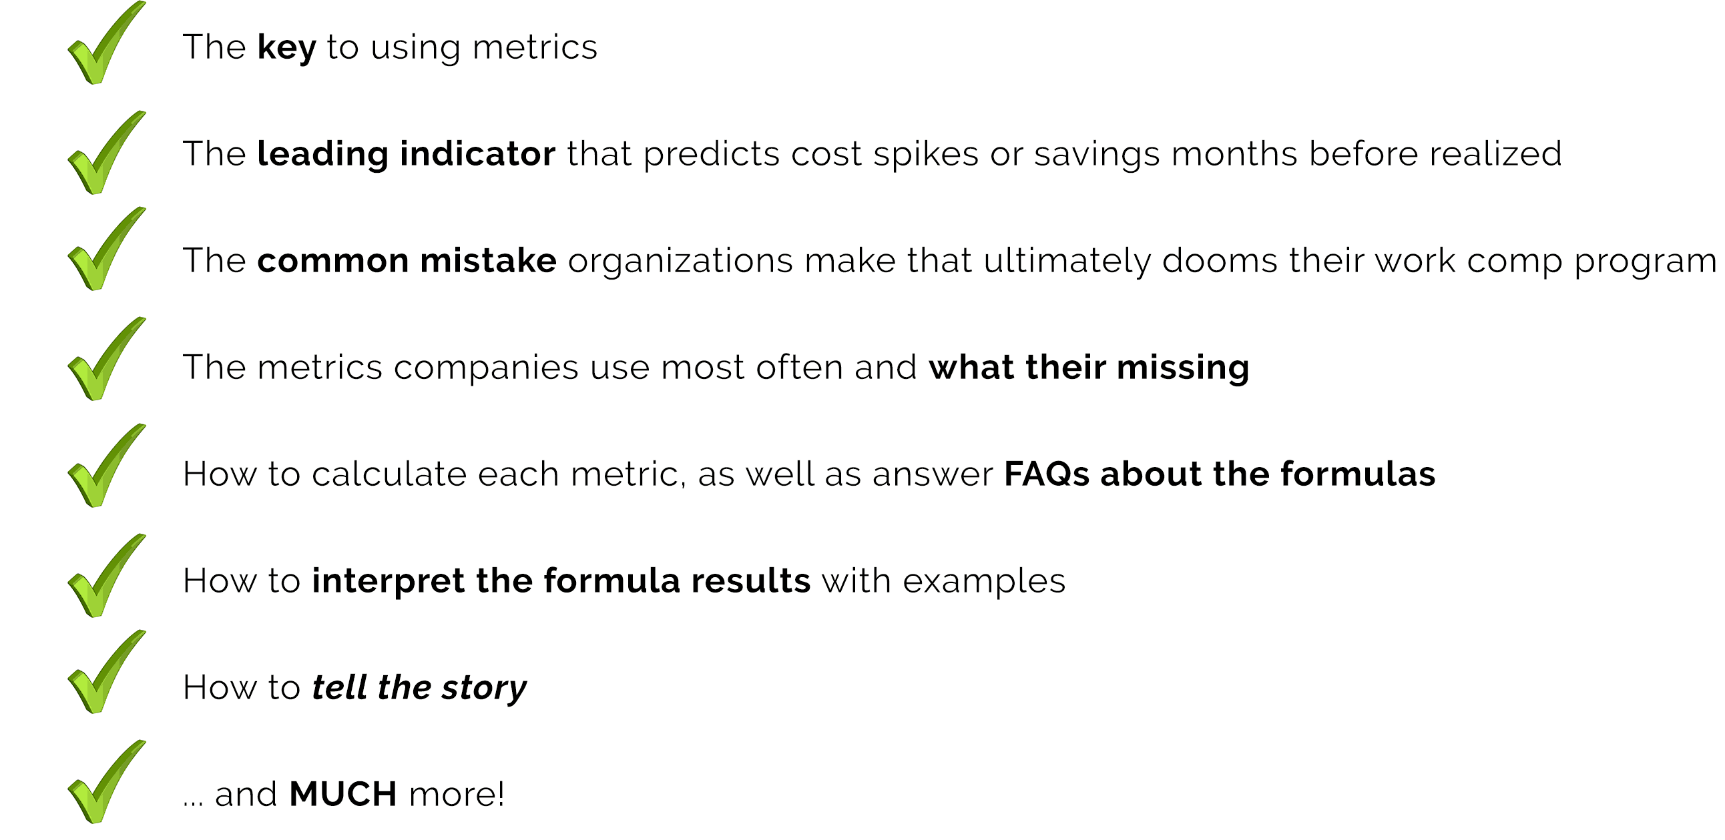
Task: Click the words 'work comp program'
Action: tap(1545, 261)
